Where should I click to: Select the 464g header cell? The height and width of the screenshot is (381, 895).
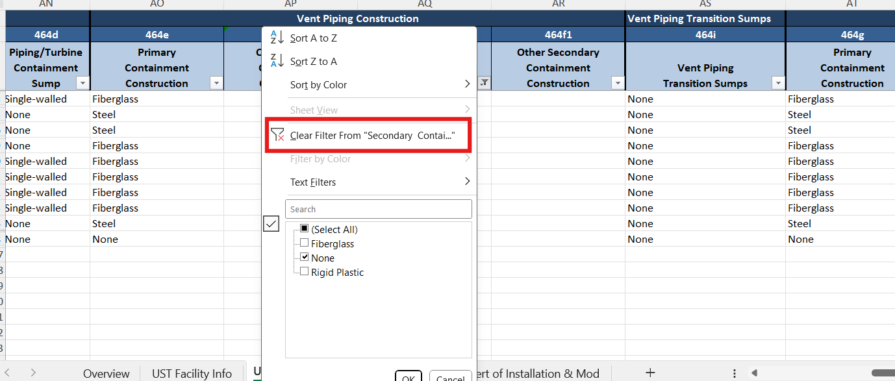pos(840,34)
